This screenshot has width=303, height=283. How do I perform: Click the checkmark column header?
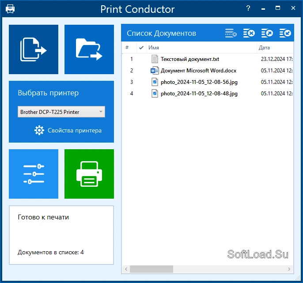(x=141, y=48)
